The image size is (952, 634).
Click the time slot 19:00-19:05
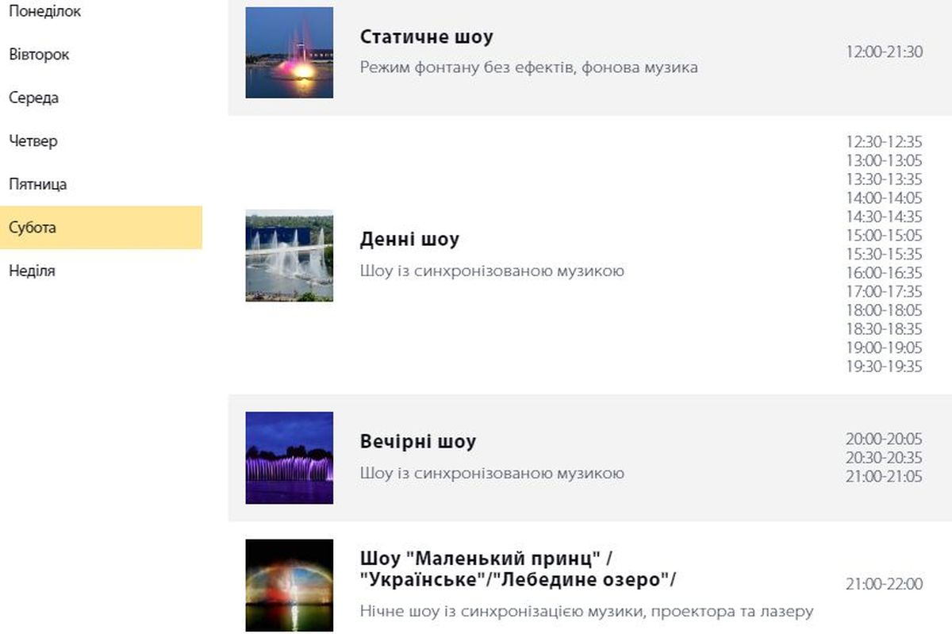[884, 348]
